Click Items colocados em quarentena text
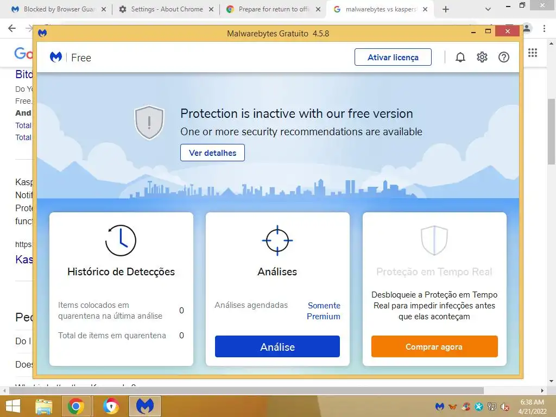Viewport: 556px width, 417px height. pyautogui.click(x=110, y=310)
